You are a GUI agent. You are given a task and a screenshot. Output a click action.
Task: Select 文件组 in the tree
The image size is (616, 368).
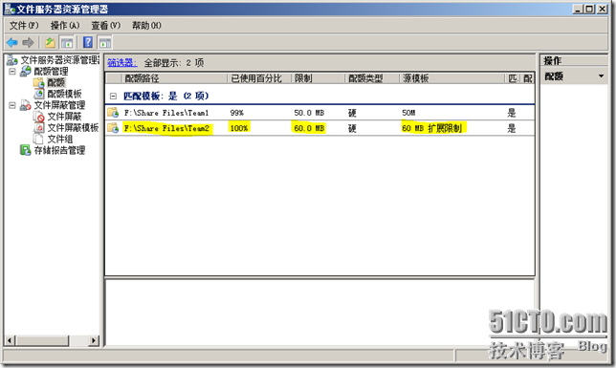[x=60, y=139]
